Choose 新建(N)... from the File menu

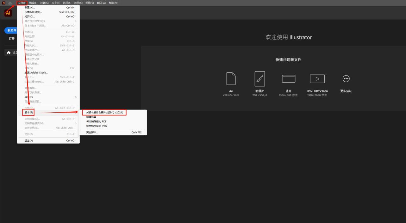(x=30, y=8)
